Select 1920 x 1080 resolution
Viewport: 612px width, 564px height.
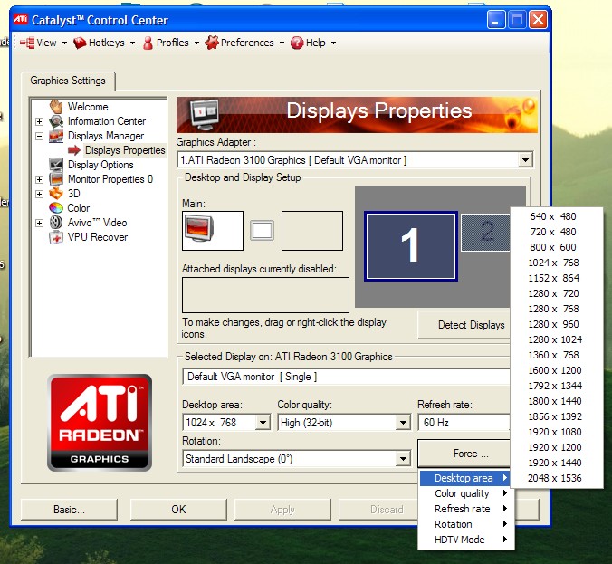pyautogui.click(x=556, y=432)
